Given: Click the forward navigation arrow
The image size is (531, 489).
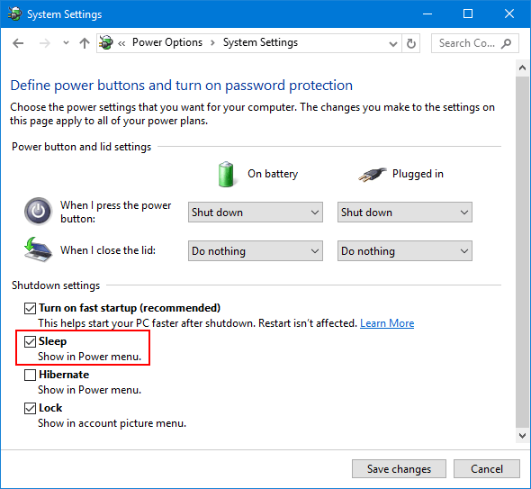Looking at the screenshot, I should tap(44, 43).
